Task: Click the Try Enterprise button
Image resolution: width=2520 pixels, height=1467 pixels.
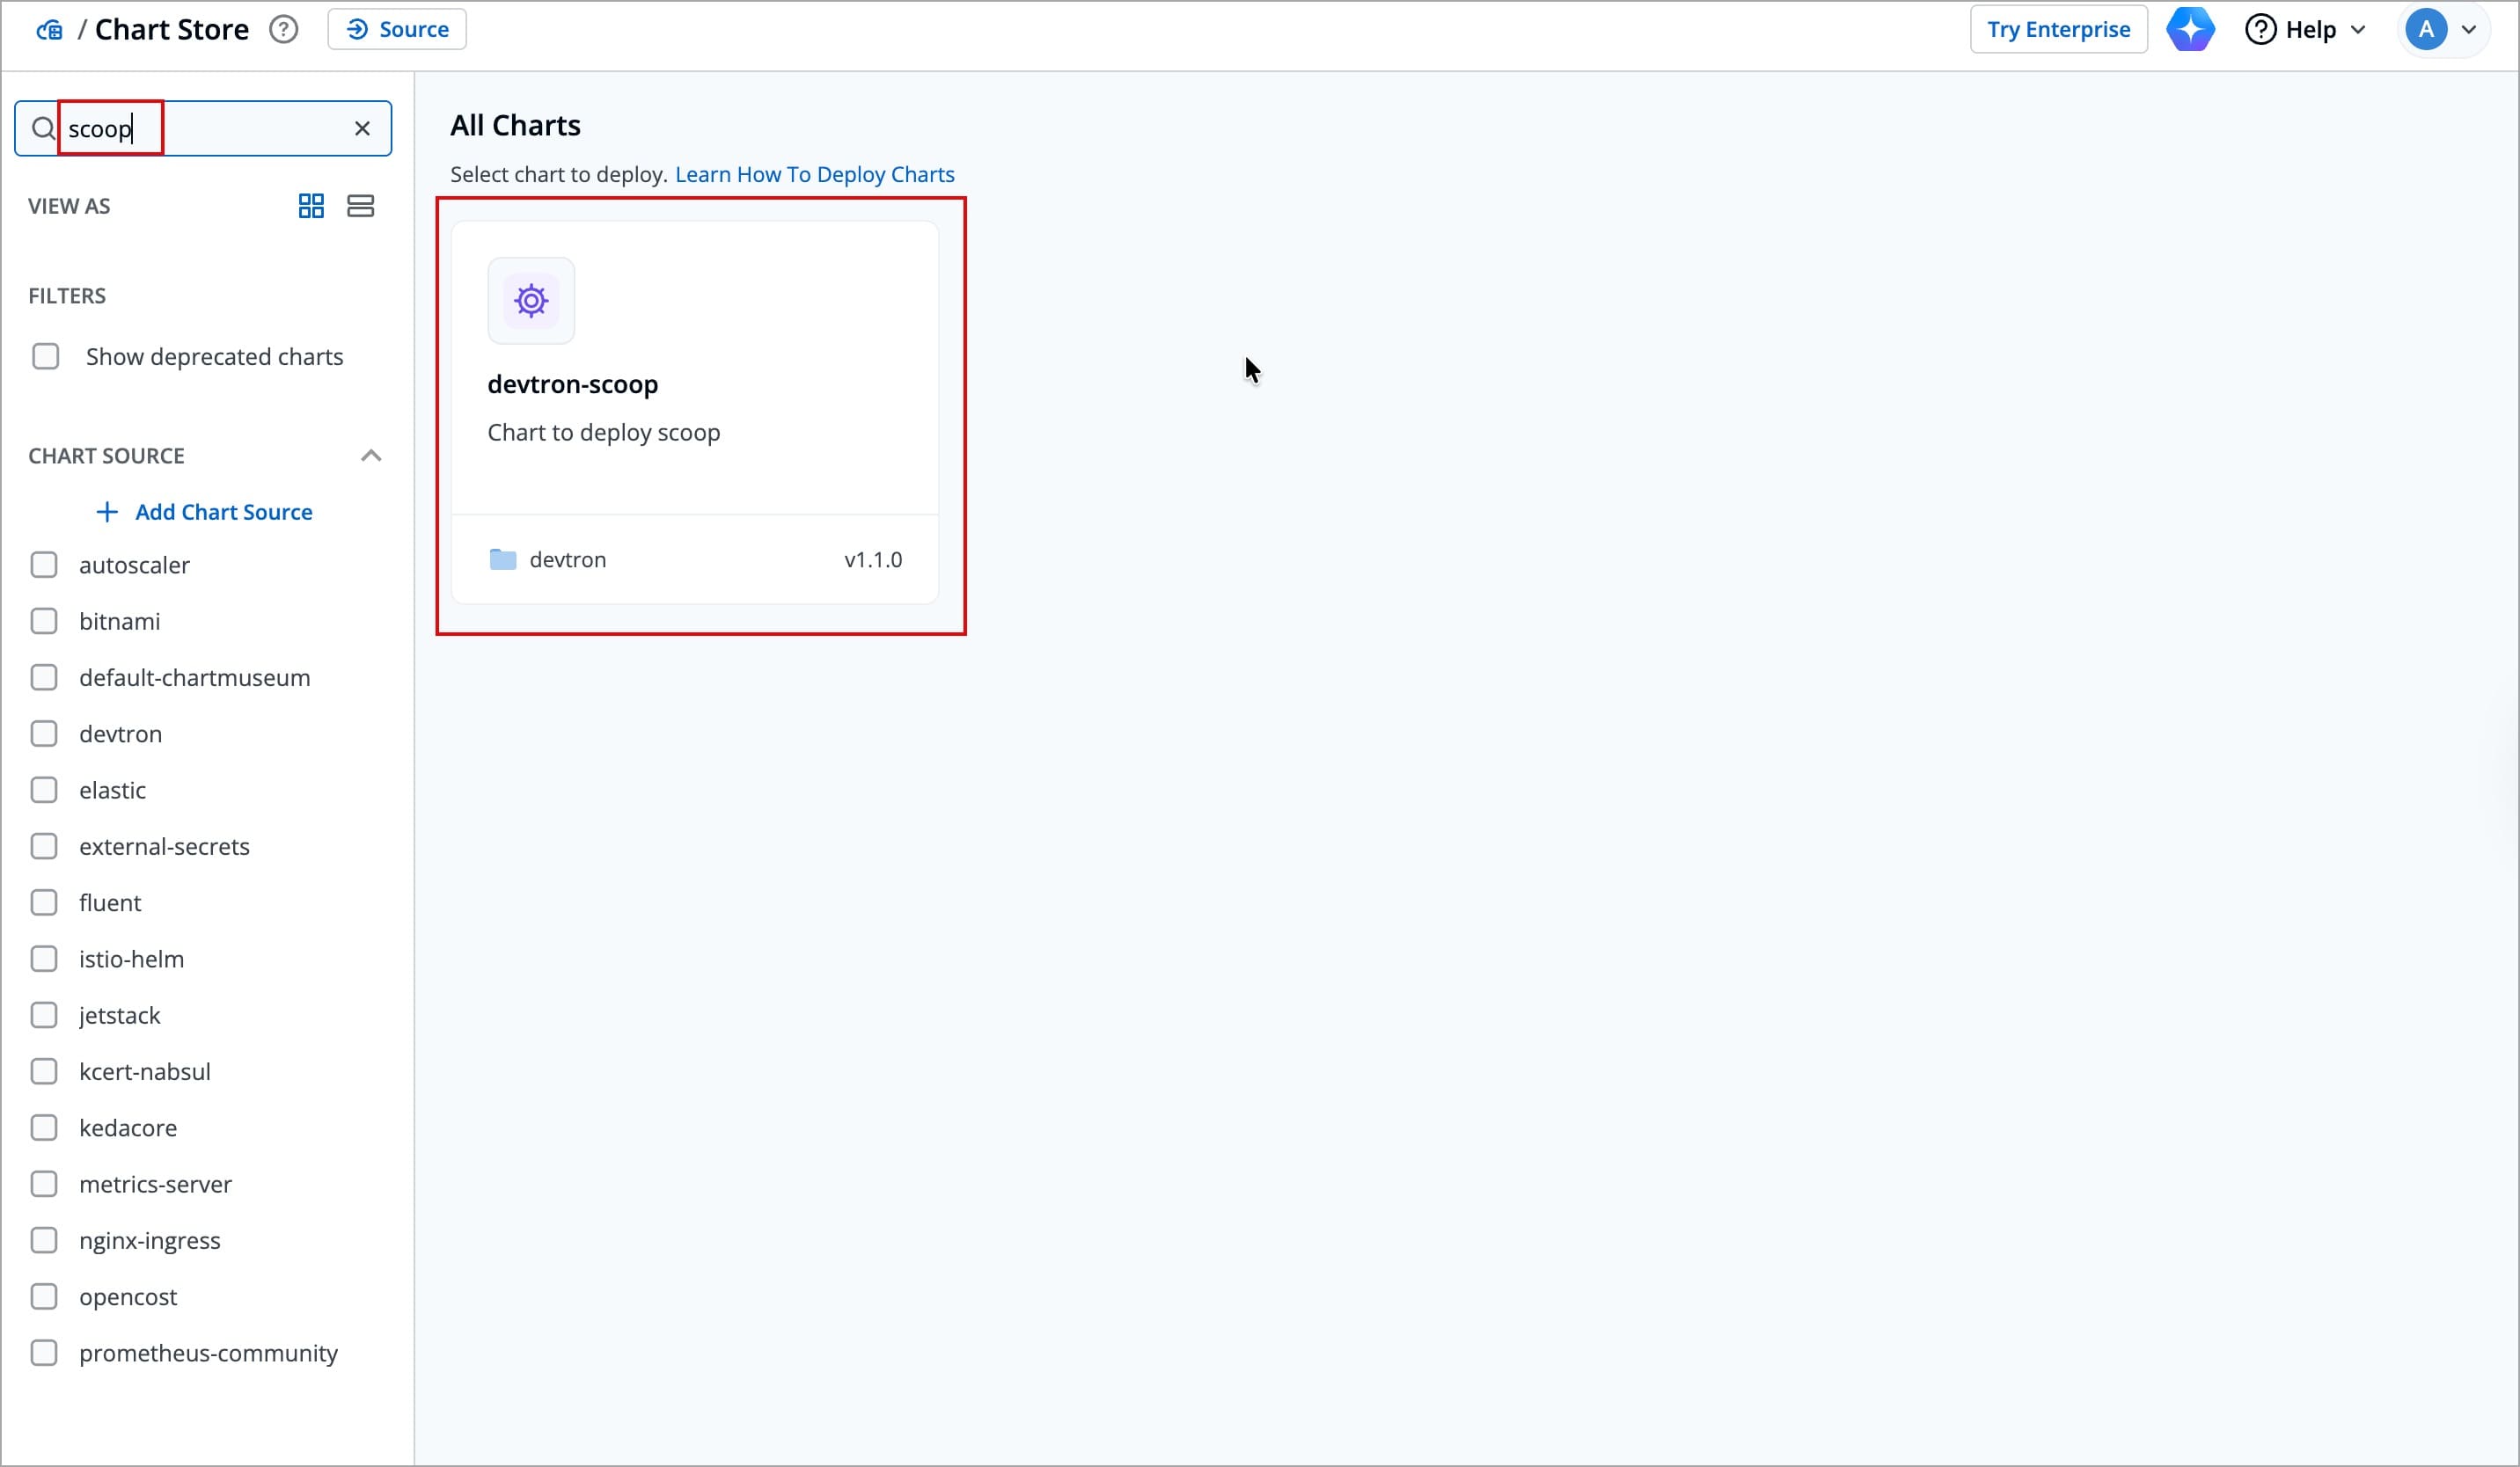Action: click(2058, 29)
